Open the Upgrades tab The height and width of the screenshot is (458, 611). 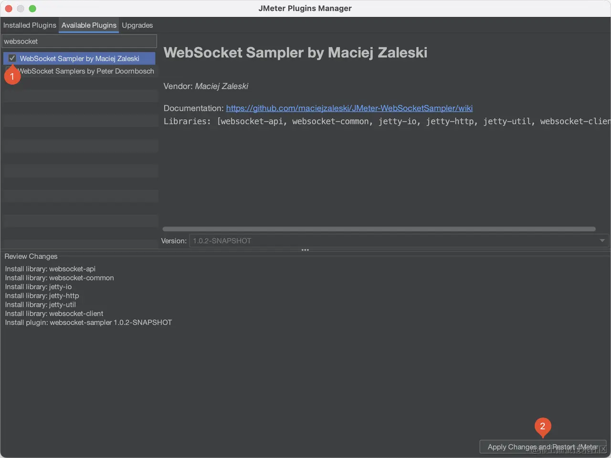(137, 25)
